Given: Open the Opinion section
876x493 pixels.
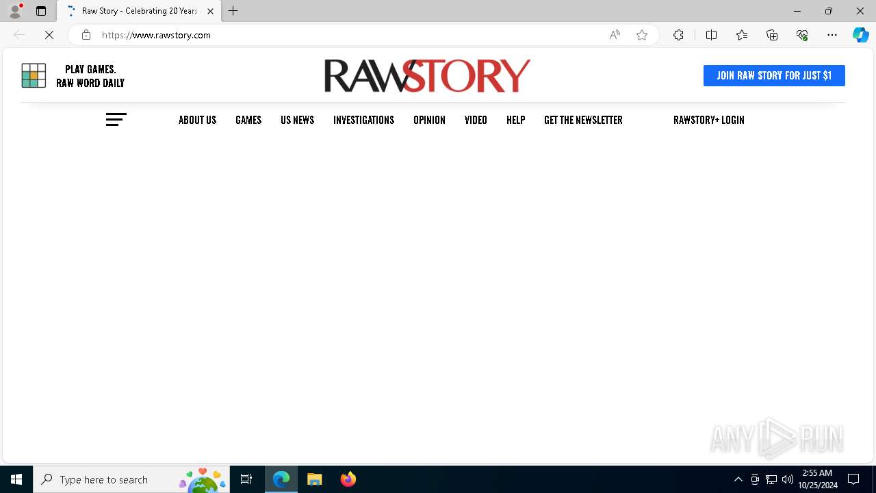Looking at the screenshot, I should (x=429, y=120).
